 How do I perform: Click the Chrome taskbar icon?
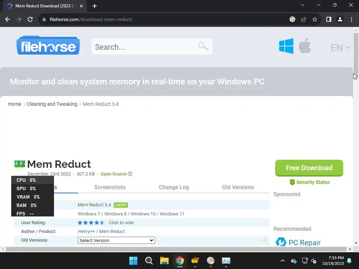click(x=180, y=261)
